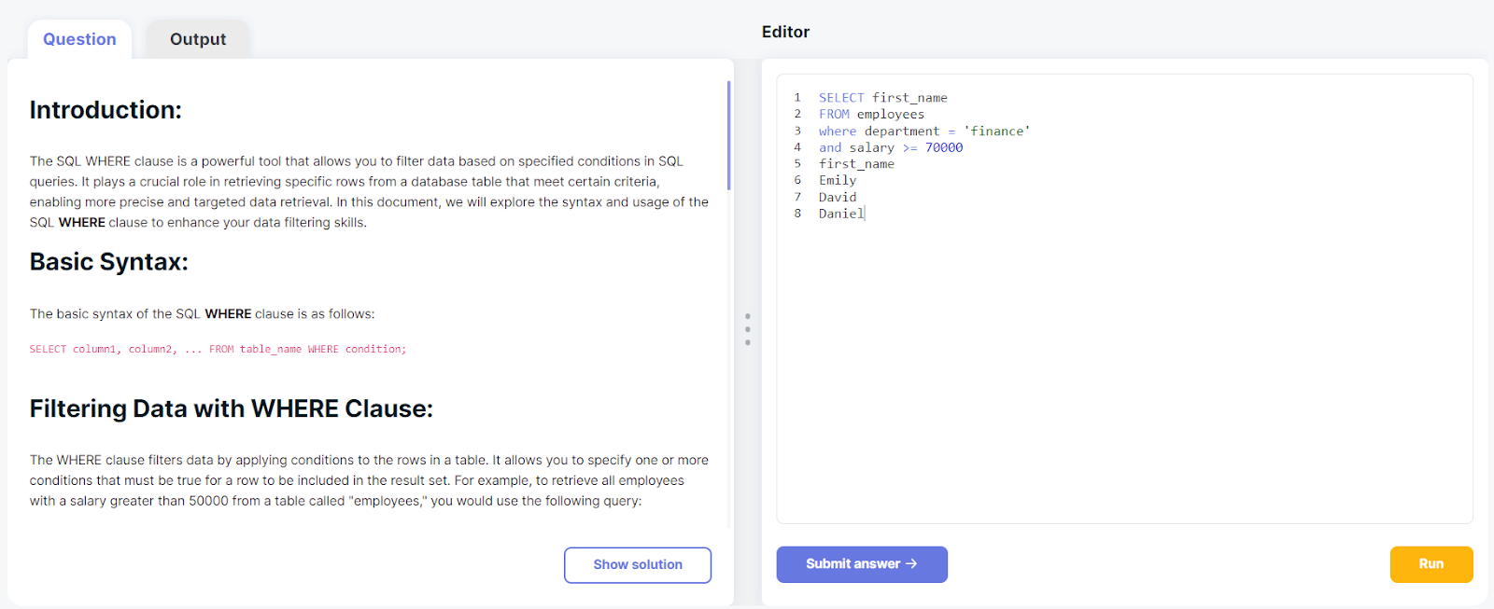The height and width of the screenshot is (609, 1494).
Task: Click the where department = 'finance' line
Action: (923, 131)
